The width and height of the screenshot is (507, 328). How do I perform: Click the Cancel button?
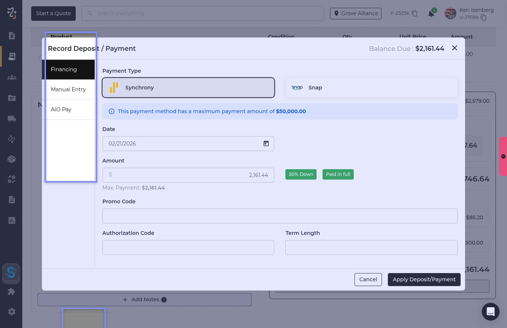(x=368, y=279)
